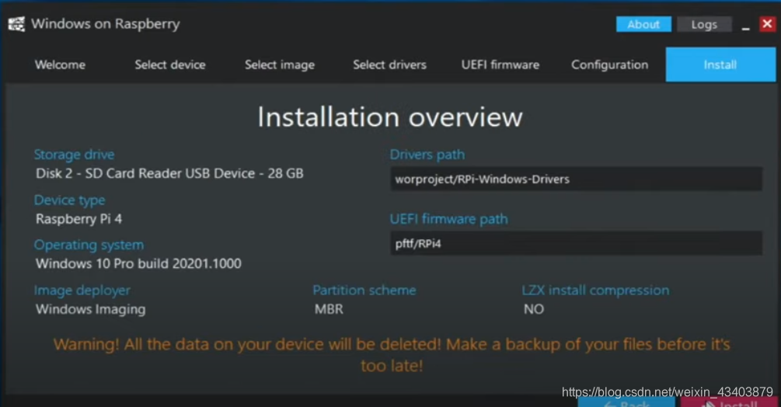Select the Install tab
Image resolution: width=781 pixels, height=407 pixels.
pyautogui.click(x=720, y=64)
